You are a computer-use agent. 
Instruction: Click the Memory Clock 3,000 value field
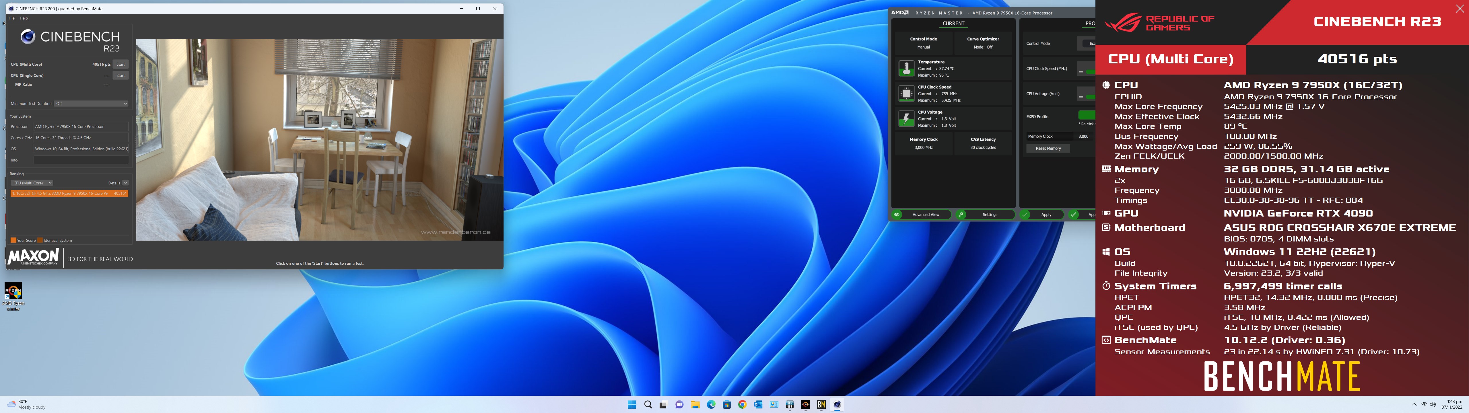tap(1083, 136)
